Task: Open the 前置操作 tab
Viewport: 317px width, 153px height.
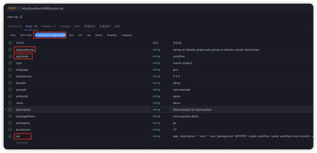Action: click(90, 26)
